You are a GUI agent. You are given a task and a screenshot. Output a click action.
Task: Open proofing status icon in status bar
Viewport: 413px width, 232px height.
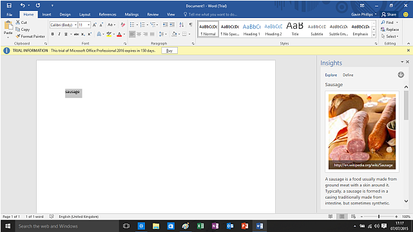coord(52,217)
